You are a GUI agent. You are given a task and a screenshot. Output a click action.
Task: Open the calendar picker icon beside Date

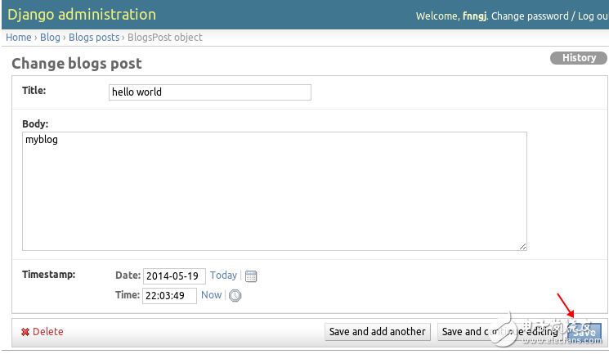251,276
